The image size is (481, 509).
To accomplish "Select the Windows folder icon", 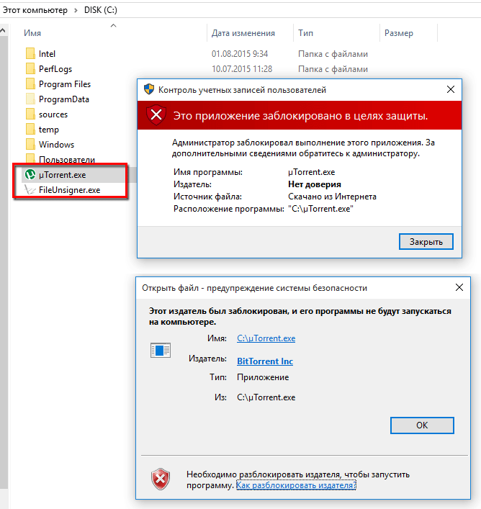I will (x=30, y=145).
